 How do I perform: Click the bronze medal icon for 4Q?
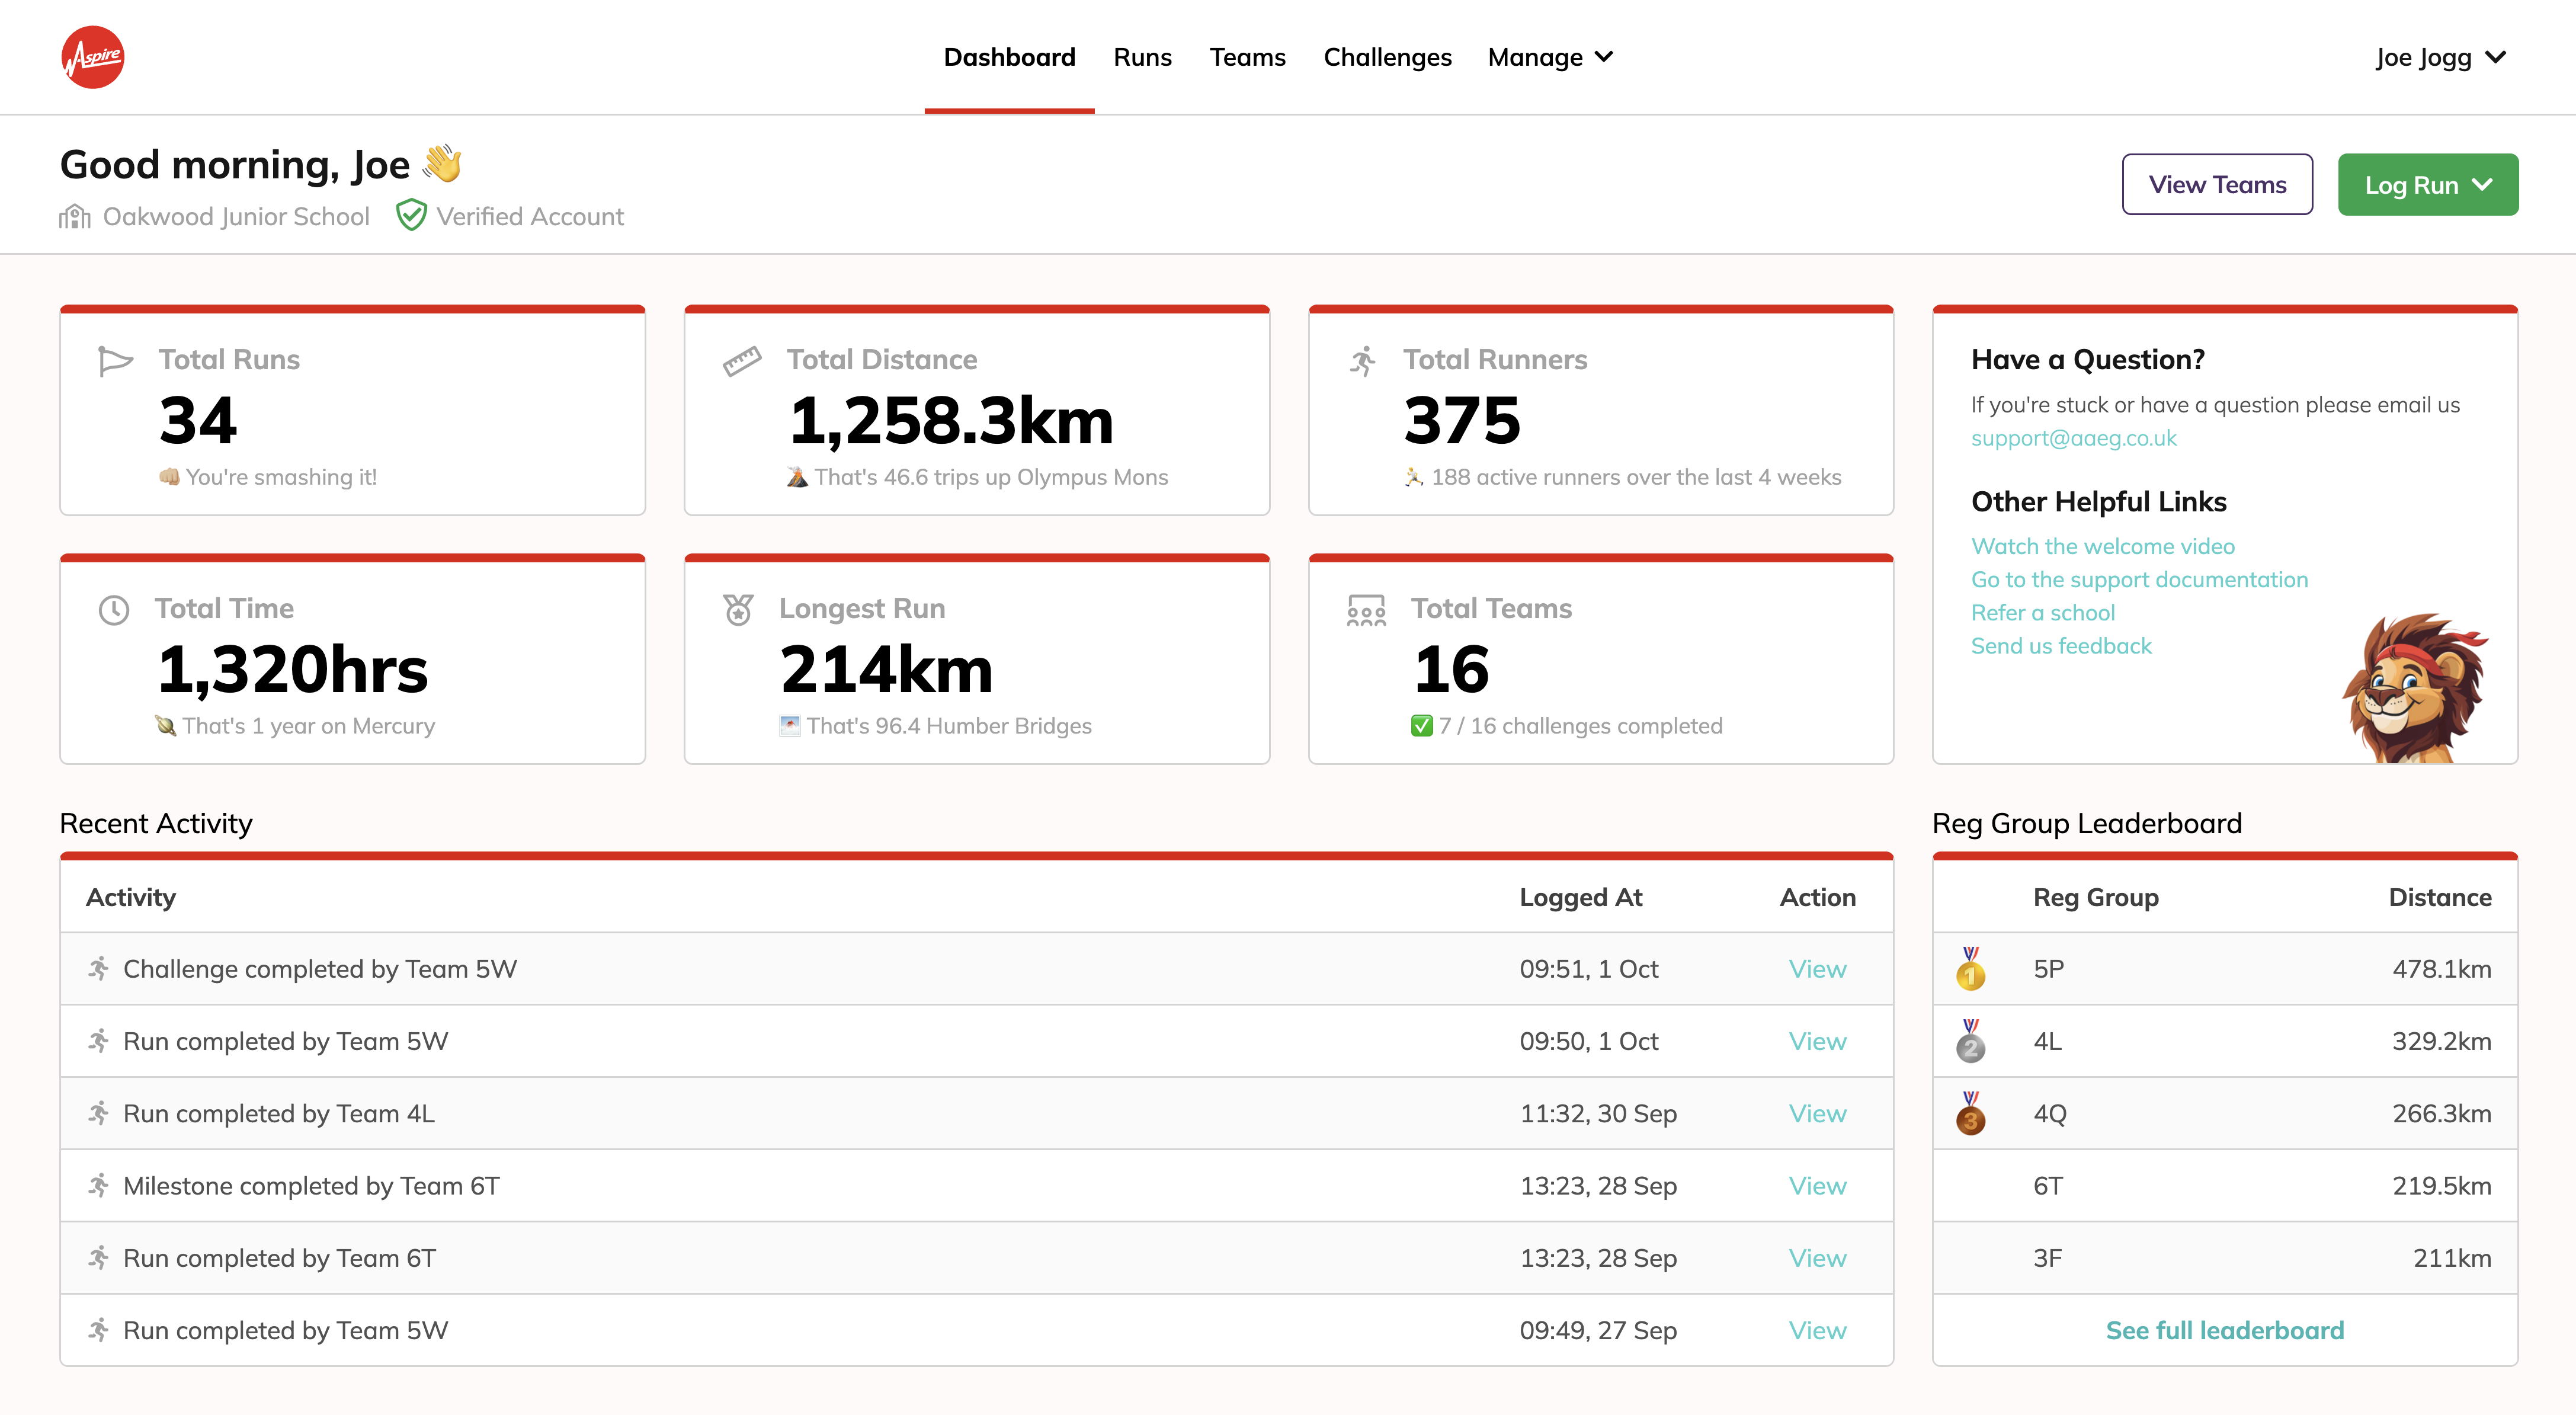pos(1970,1113)
